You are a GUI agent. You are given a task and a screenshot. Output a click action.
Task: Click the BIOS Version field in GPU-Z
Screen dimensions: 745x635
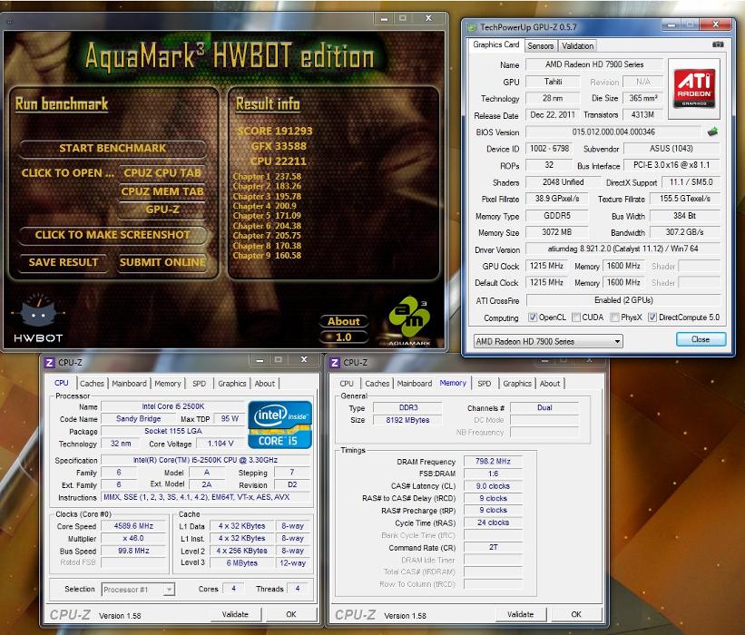613,132
